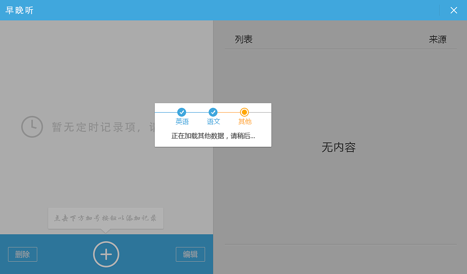Click the 正在加载其他数据 loading message
Screen dimensions: 467x274
tap(213, 136)
